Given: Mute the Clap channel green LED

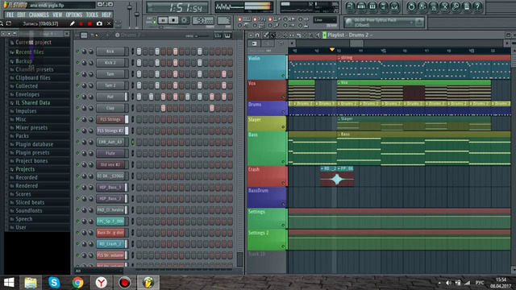Looking at the screenshot, I should [78, 108].
